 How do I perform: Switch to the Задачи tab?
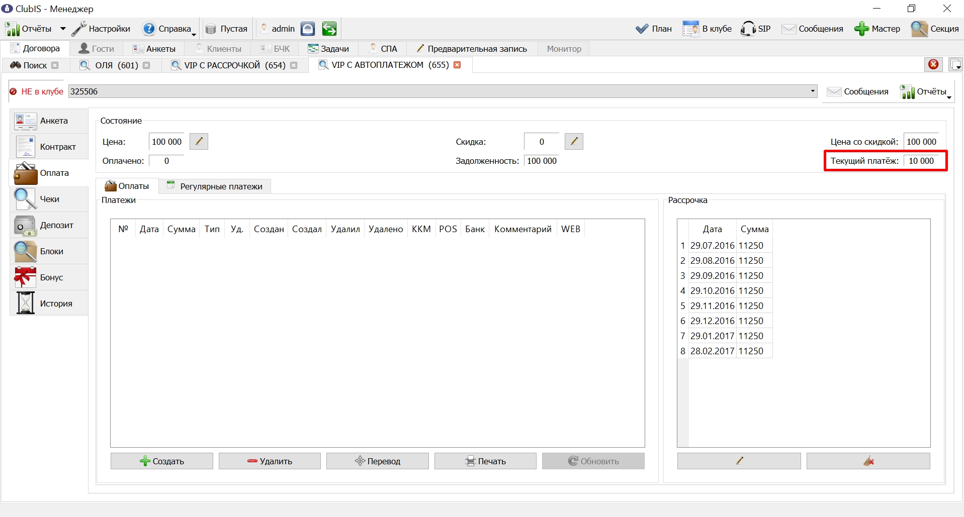[x=328, y=49]
